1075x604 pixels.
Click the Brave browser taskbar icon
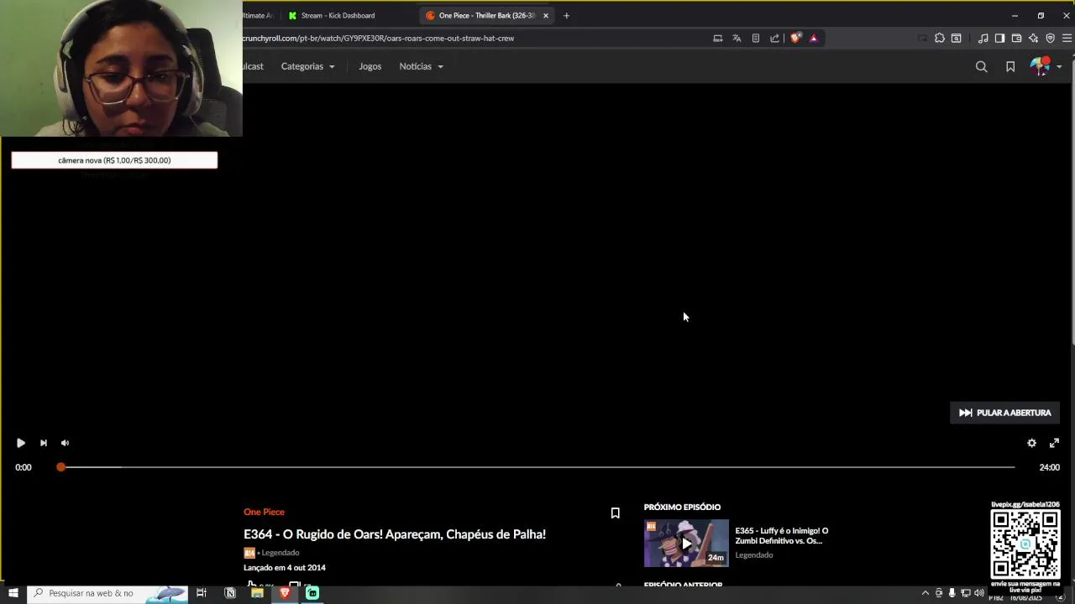[x=285, y=593]
